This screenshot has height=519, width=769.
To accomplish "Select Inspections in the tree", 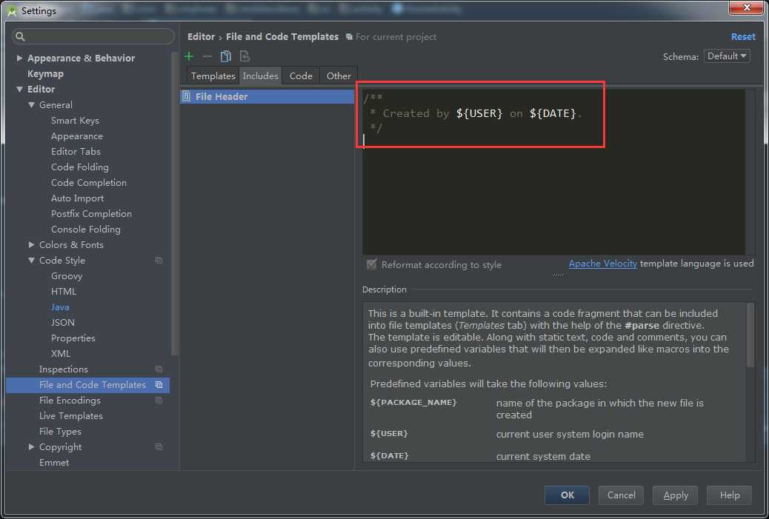I will point(64,369).
